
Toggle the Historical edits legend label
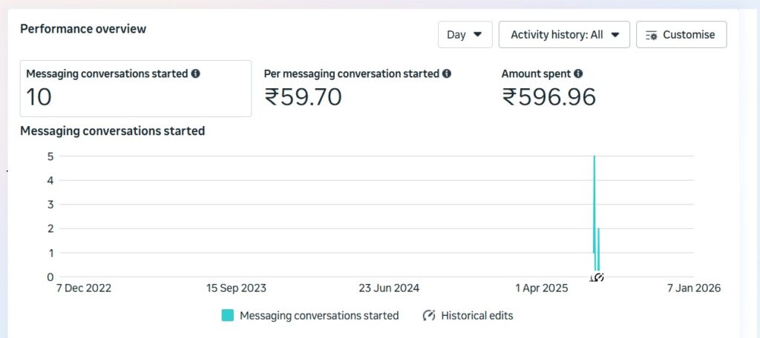point(476,316)
